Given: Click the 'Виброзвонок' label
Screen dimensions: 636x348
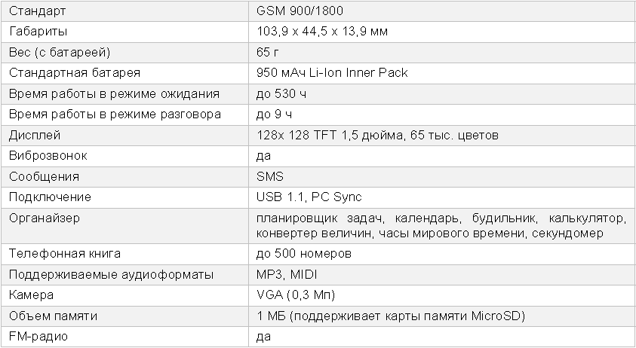Looking at the screenshot, I should [x=48, y=156].
